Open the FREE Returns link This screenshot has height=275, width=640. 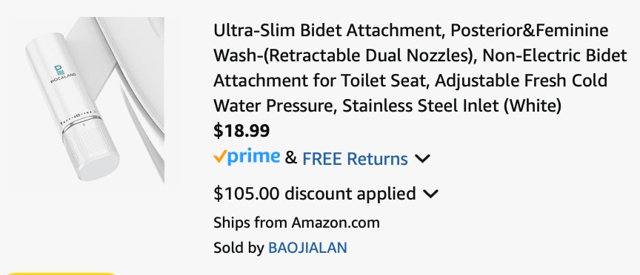tap(355, 158)
